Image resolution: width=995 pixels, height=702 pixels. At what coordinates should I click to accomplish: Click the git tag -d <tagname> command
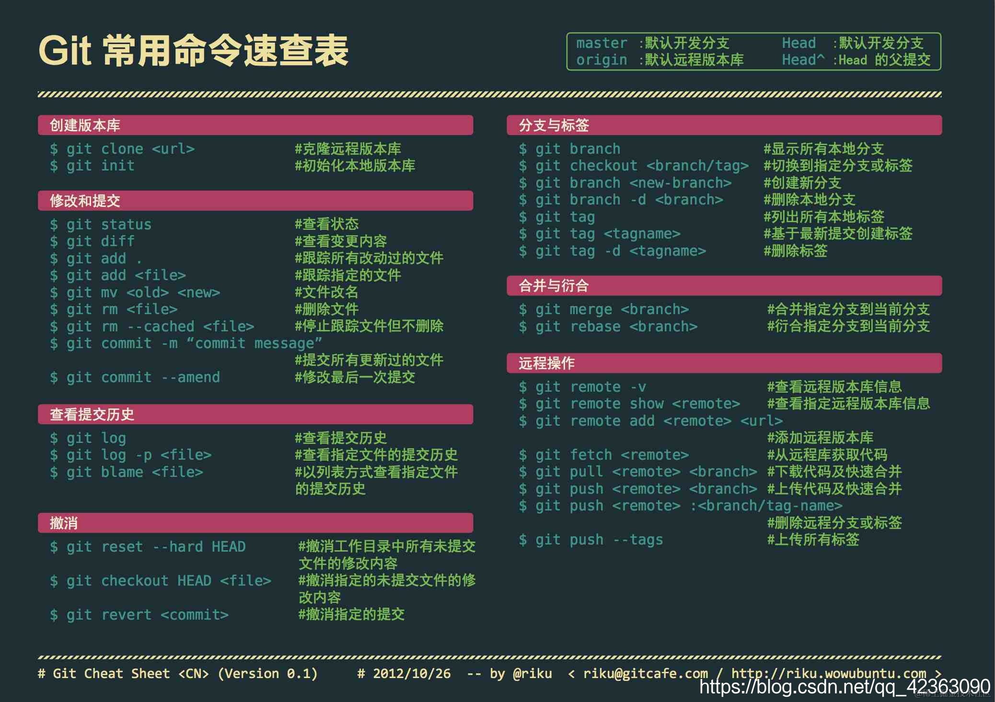[613, 251]
